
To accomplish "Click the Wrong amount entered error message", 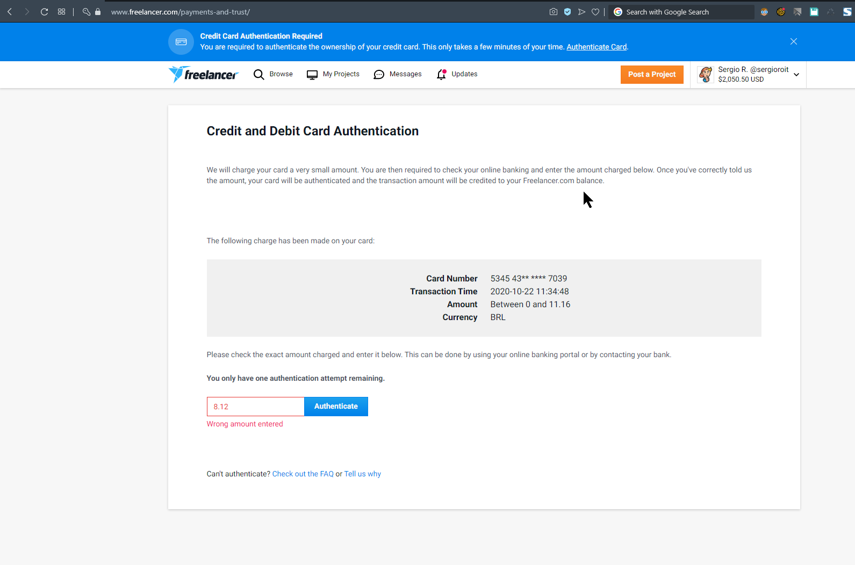I will (245, 424).
